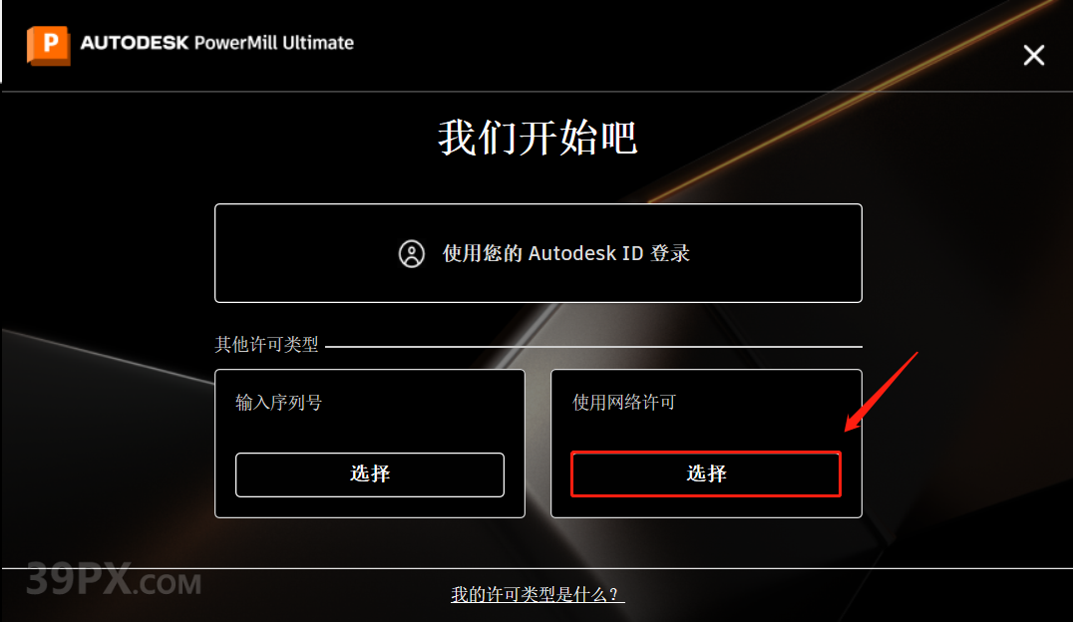Sign in using 使用您的 Autodesk ID 登录

[537, 253]
